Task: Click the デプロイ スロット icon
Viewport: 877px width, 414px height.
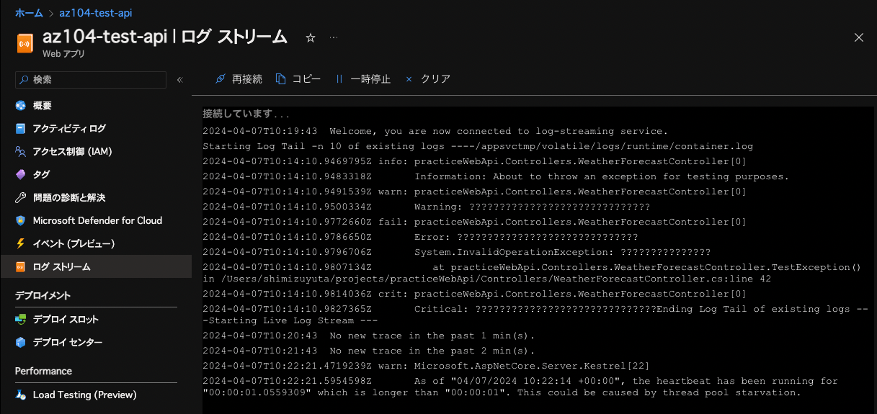Action: tap(21, 319)
